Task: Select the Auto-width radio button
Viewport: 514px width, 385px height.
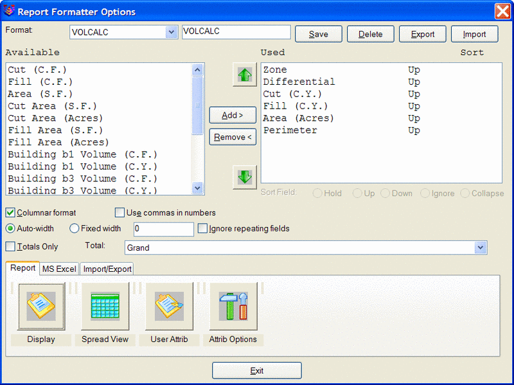Action: (x=10, y=228)
